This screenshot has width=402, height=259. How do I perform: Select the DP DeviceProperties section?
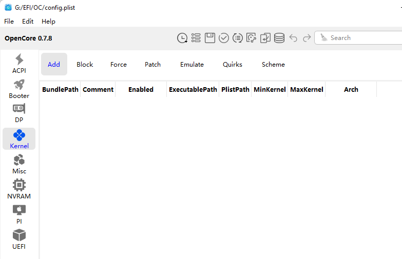coord(19,113)
